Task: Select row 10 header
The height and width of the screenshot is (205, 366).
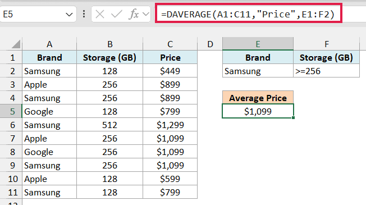Action: tap(11, 179)
